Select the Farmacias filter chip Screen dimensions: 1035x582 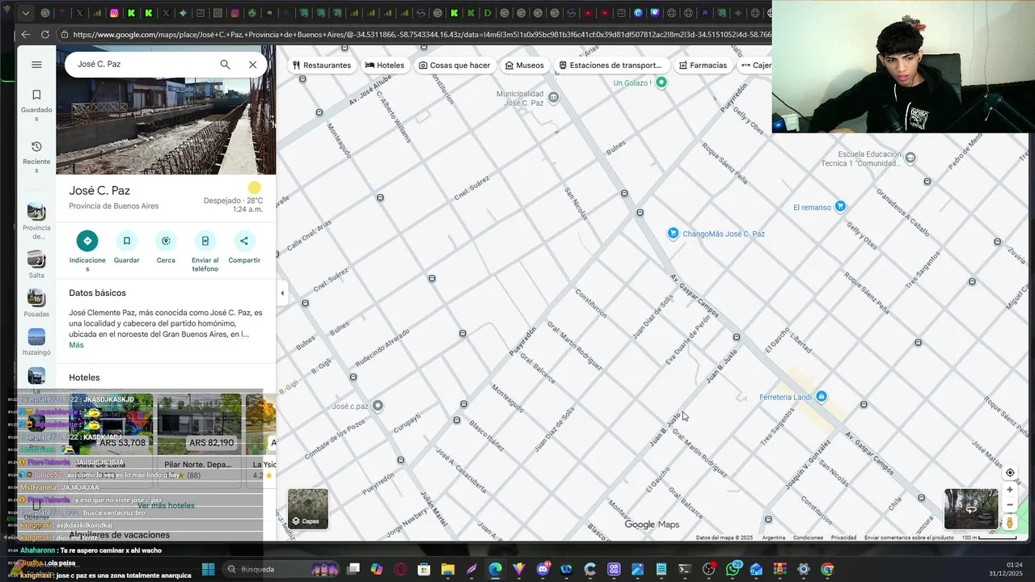[703, 65]
